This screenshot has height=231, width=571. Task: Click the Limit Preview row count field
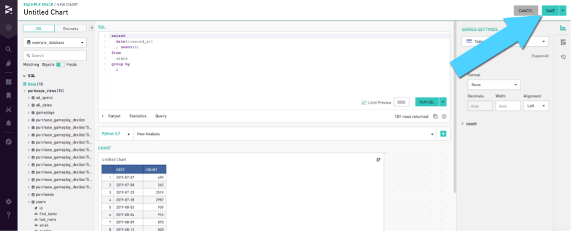click(401, 102)
